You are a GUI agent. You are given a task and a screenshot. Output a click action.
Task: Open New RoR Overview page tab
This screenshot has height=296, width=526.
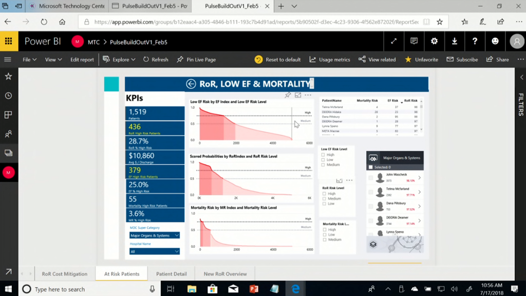point(225,274)
